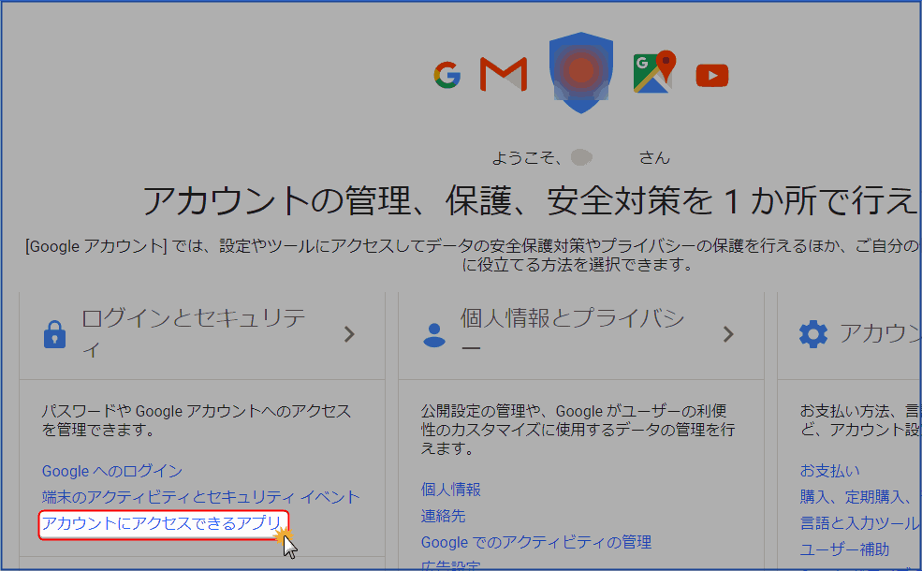Expand ログインとセキュリティ with its chevron

click(349, 334)
